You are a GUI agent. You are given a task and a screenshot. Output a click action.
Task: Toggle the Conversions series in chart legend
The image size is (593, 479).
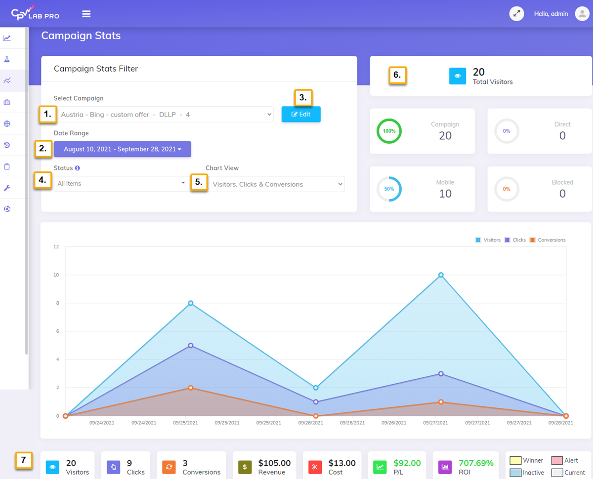point(547,240)
